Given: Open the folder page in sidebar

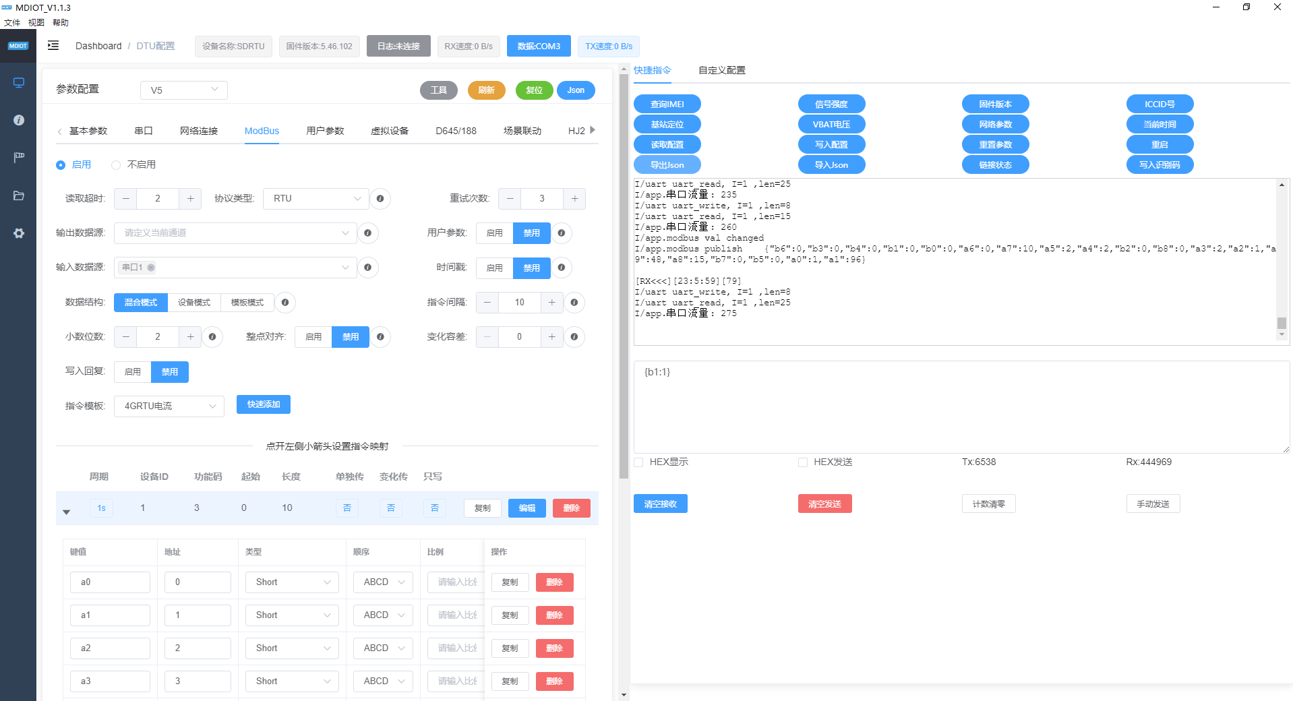Looking at the screenshot, I should coord(19,195).
